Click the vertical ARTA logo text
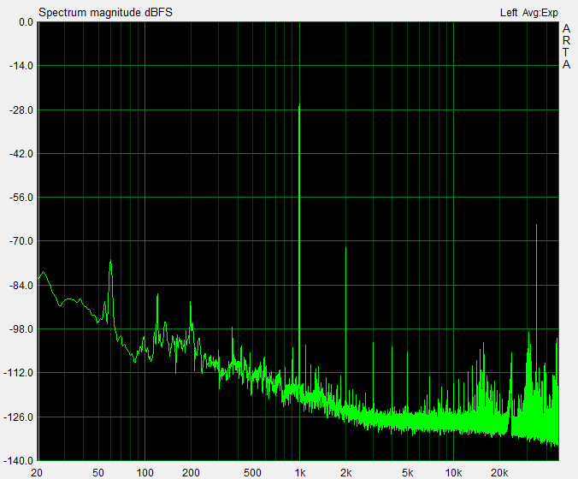 (566, 46)
